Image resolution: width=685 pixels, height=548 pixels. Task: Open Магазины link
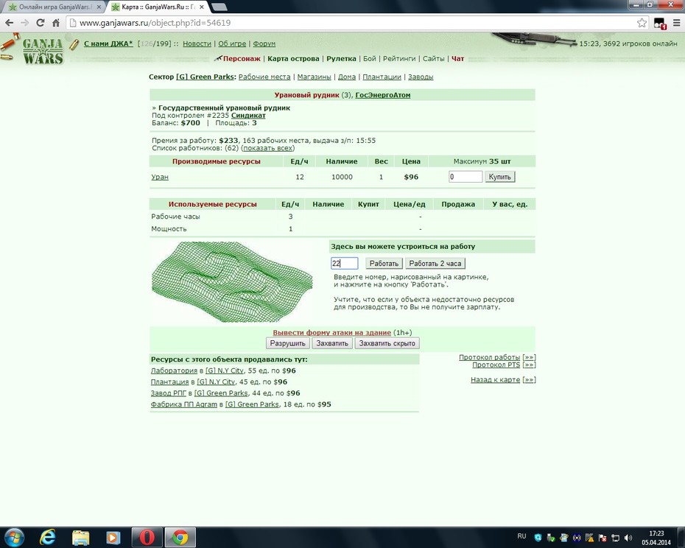[314, 77]
